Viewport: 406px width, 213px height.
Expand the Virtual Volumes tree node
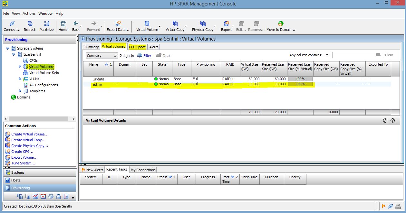click(20, 67)
